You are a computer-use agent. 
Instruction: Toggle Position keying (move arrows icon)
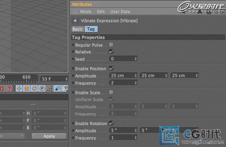[x=19, y=88]
